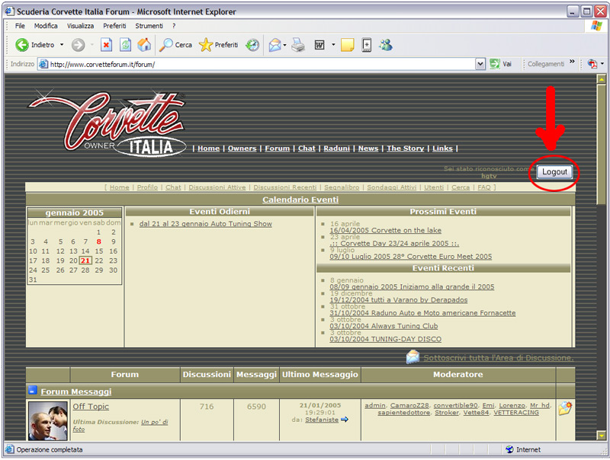
Task: Select day 21 in calendar
Action: (85, 260)
